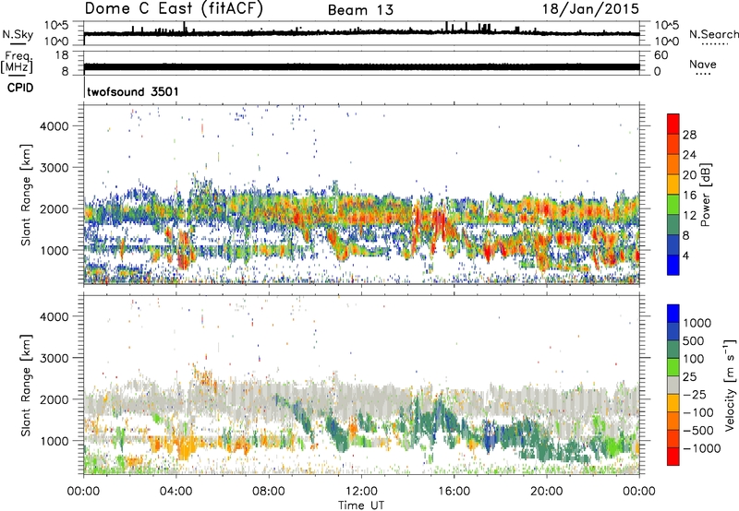Click the solid line sample under N.Sky
The image size is (739, 511).
(18, 43)
